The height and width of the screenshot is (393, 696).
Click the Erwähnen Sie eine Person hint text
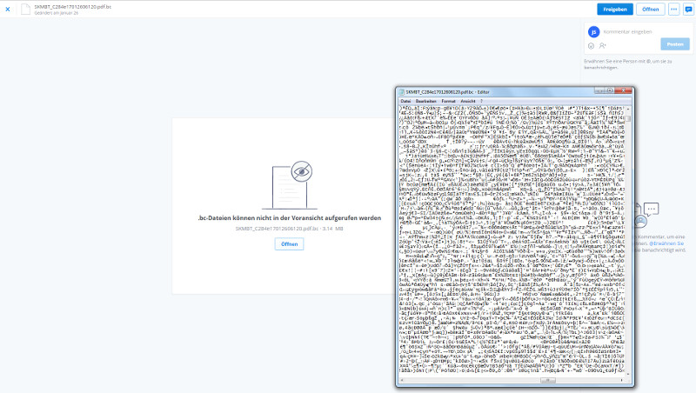tap(627, 64)
